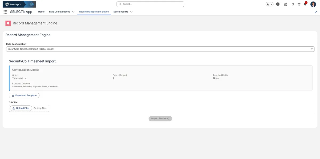Select the Record Management Engine tab
320x159 pixels.
tap(94, 12)
